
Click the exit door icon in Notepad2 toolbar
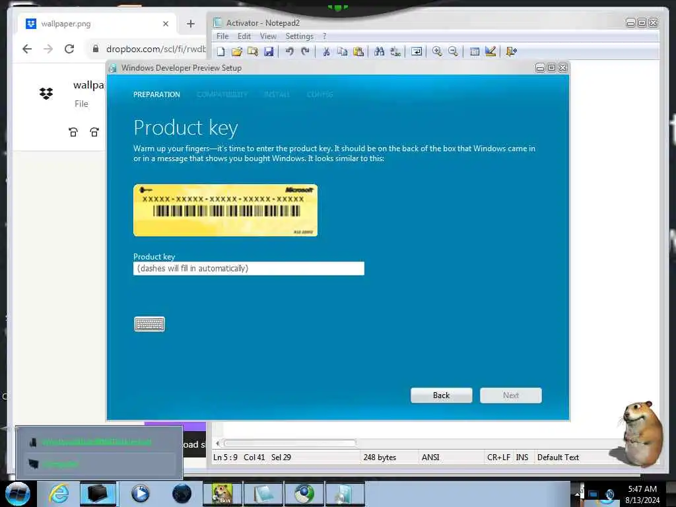click(x=512, y=51)
